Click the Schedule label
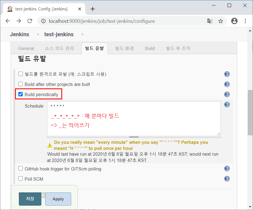The image size is (253, 210). click(34, 106)
